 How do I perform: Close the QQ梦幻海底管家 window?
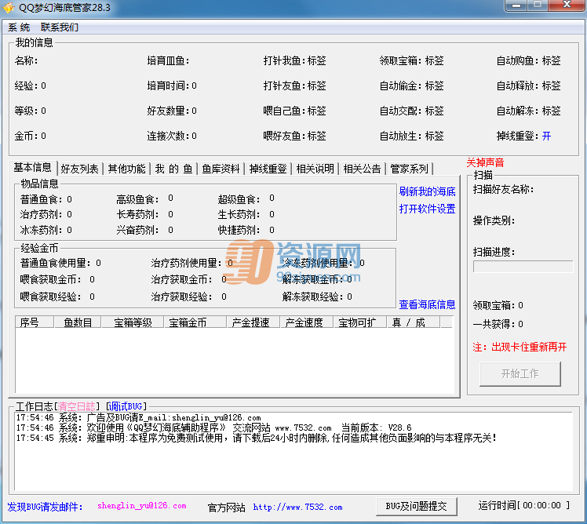tap(567, 5)
